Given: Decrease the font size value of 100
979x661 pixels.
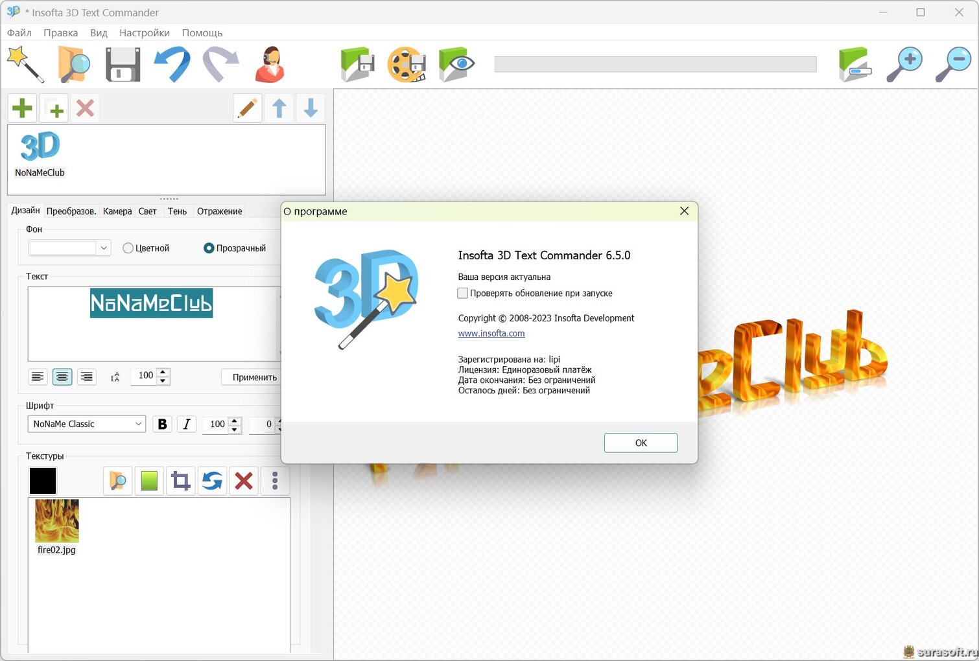Looking at the screenshot, I should pyautogui.click(x=235, y=429).
